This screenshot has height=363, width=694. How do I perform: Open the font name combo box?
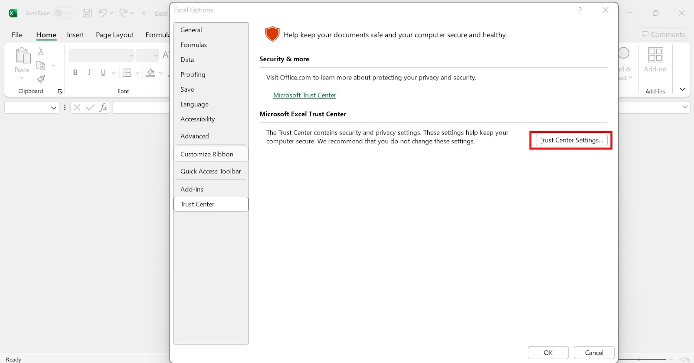point(101,56)
